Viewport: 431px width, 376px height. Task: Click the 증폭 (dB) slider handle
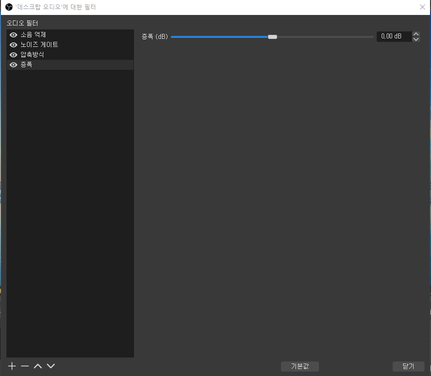tap(273, 37)
